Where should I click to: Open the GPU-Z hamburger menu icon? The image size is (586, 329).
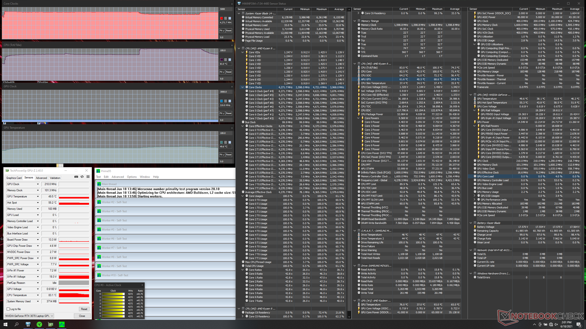pyautogui.click(x=88, y=177)
